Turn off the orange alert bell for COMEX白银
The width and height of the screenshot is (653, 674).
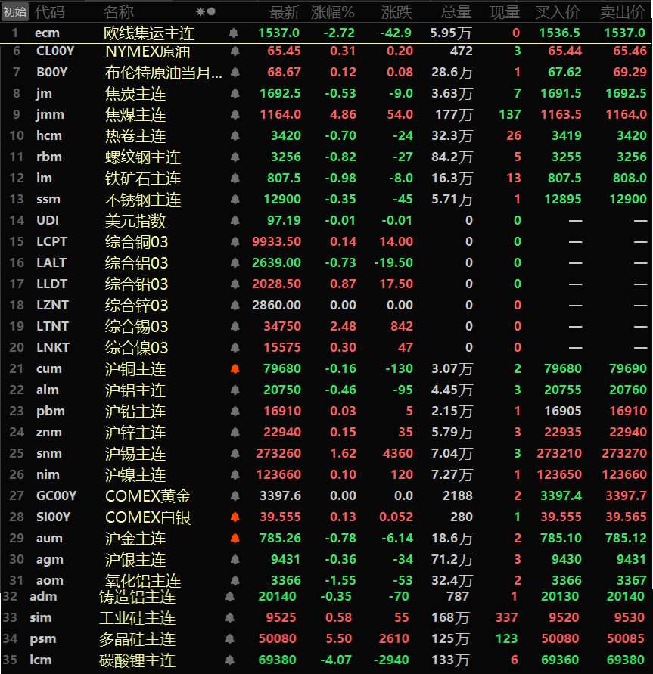click(x=235, y=517)
